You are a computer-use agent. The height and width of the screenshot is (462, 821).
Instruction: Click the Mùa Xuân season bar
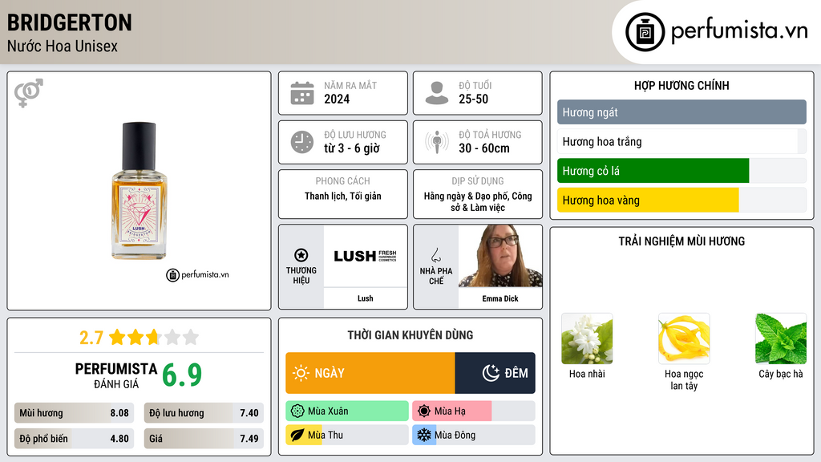click(x=347, y=411)
